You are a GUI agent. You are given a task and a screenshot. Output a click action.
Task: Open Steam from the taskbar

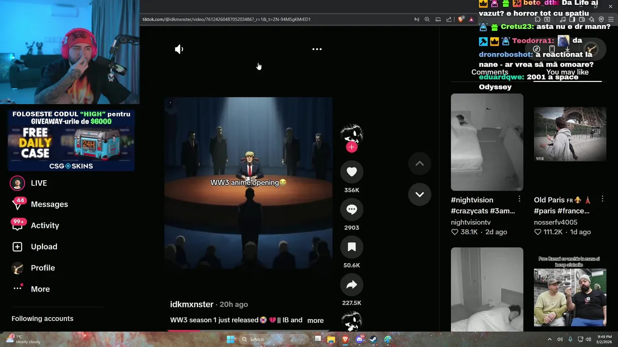click(x=373, y=339)
